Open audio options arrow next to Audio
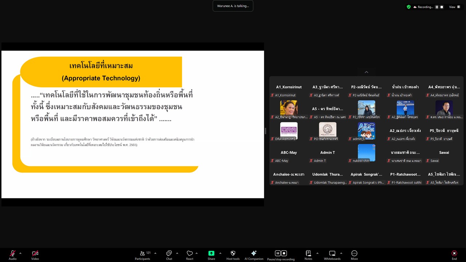Screen dimensions: 466x262 click(20, 253)
